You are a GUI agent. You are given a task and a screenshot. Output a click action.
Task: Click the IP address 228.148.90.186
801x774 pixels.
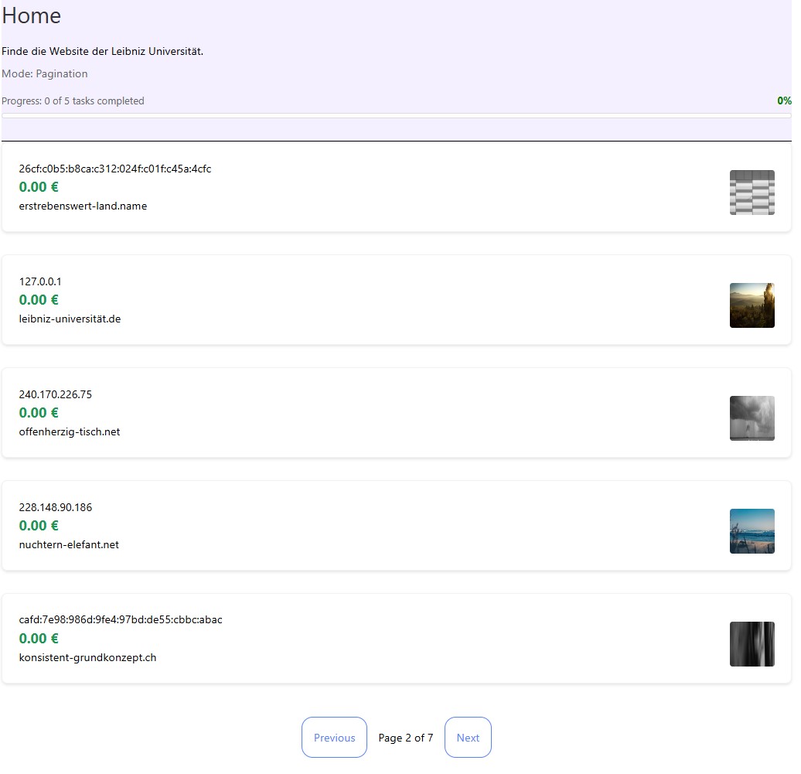[x=55, y=507]
